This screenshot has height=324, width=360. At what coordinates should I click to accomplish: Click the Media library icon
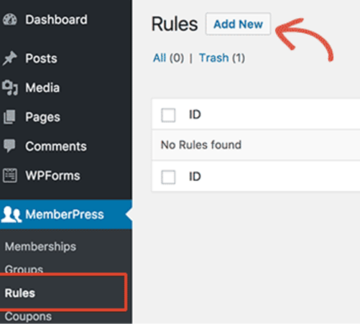coord(10,88)
